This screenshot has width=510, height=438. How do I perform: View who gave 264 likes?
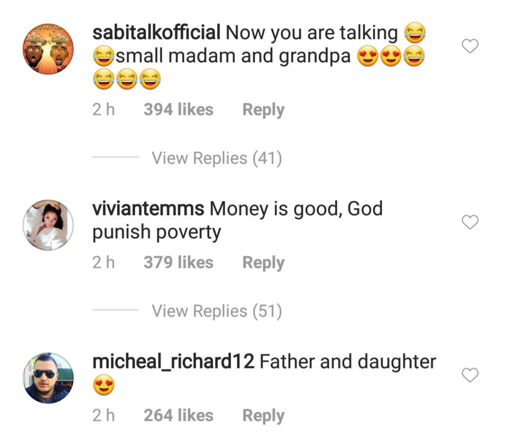click(x=179, y=416)
